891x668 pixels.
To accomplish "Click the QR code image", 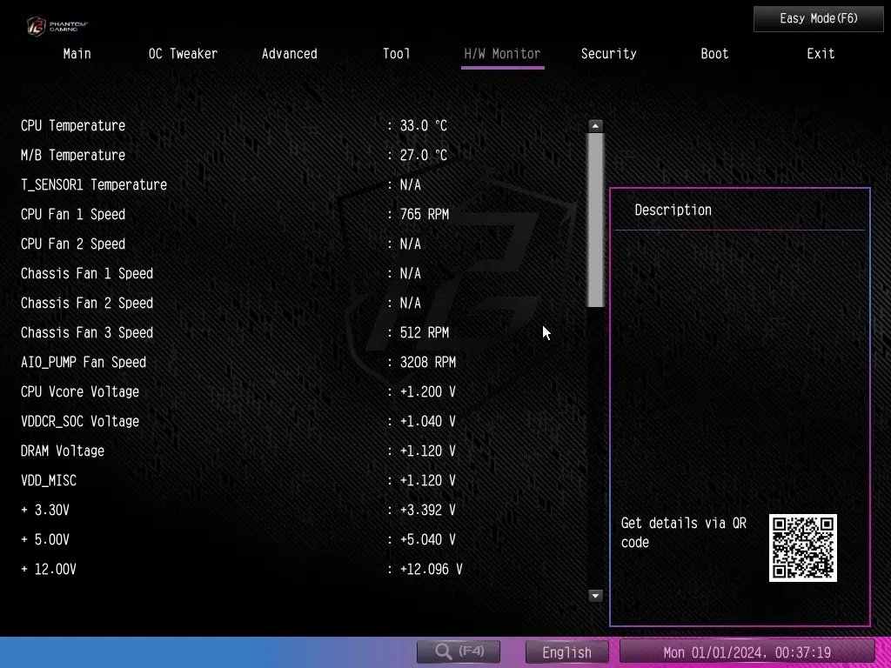I will tap(802, 548).
